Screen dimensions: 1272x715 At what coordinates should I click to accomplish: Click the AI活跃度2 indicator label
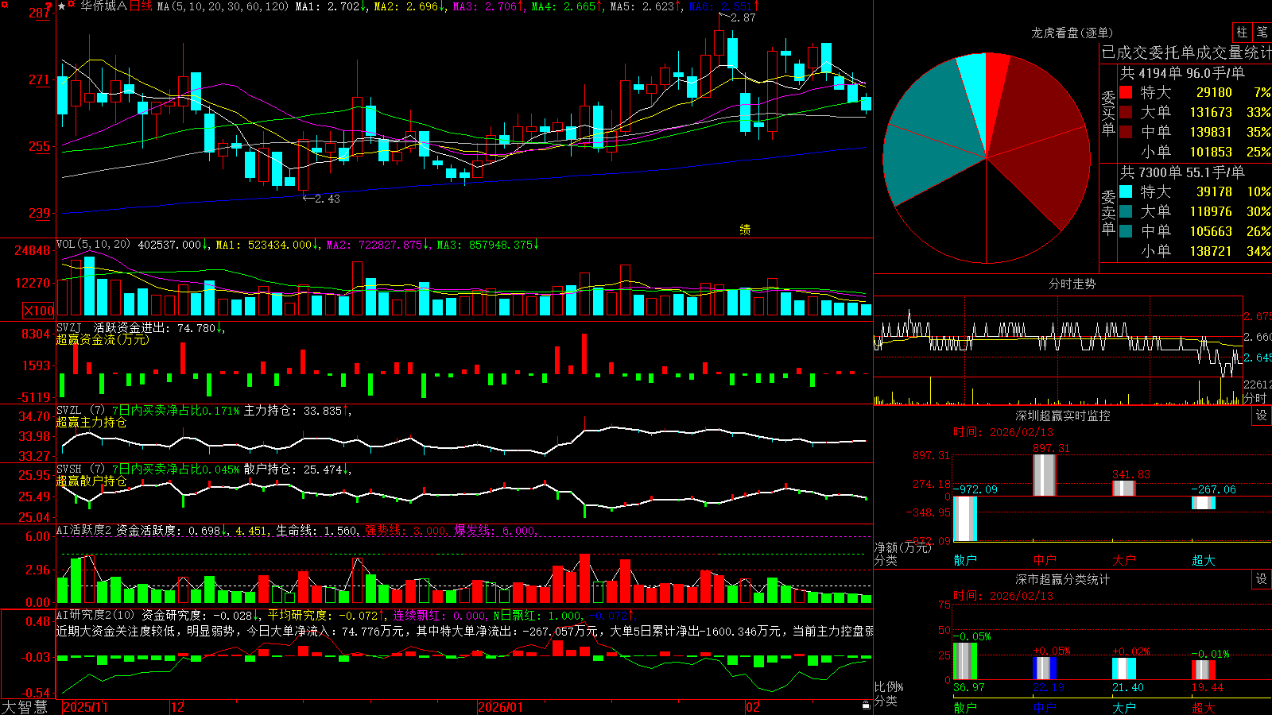83,531
